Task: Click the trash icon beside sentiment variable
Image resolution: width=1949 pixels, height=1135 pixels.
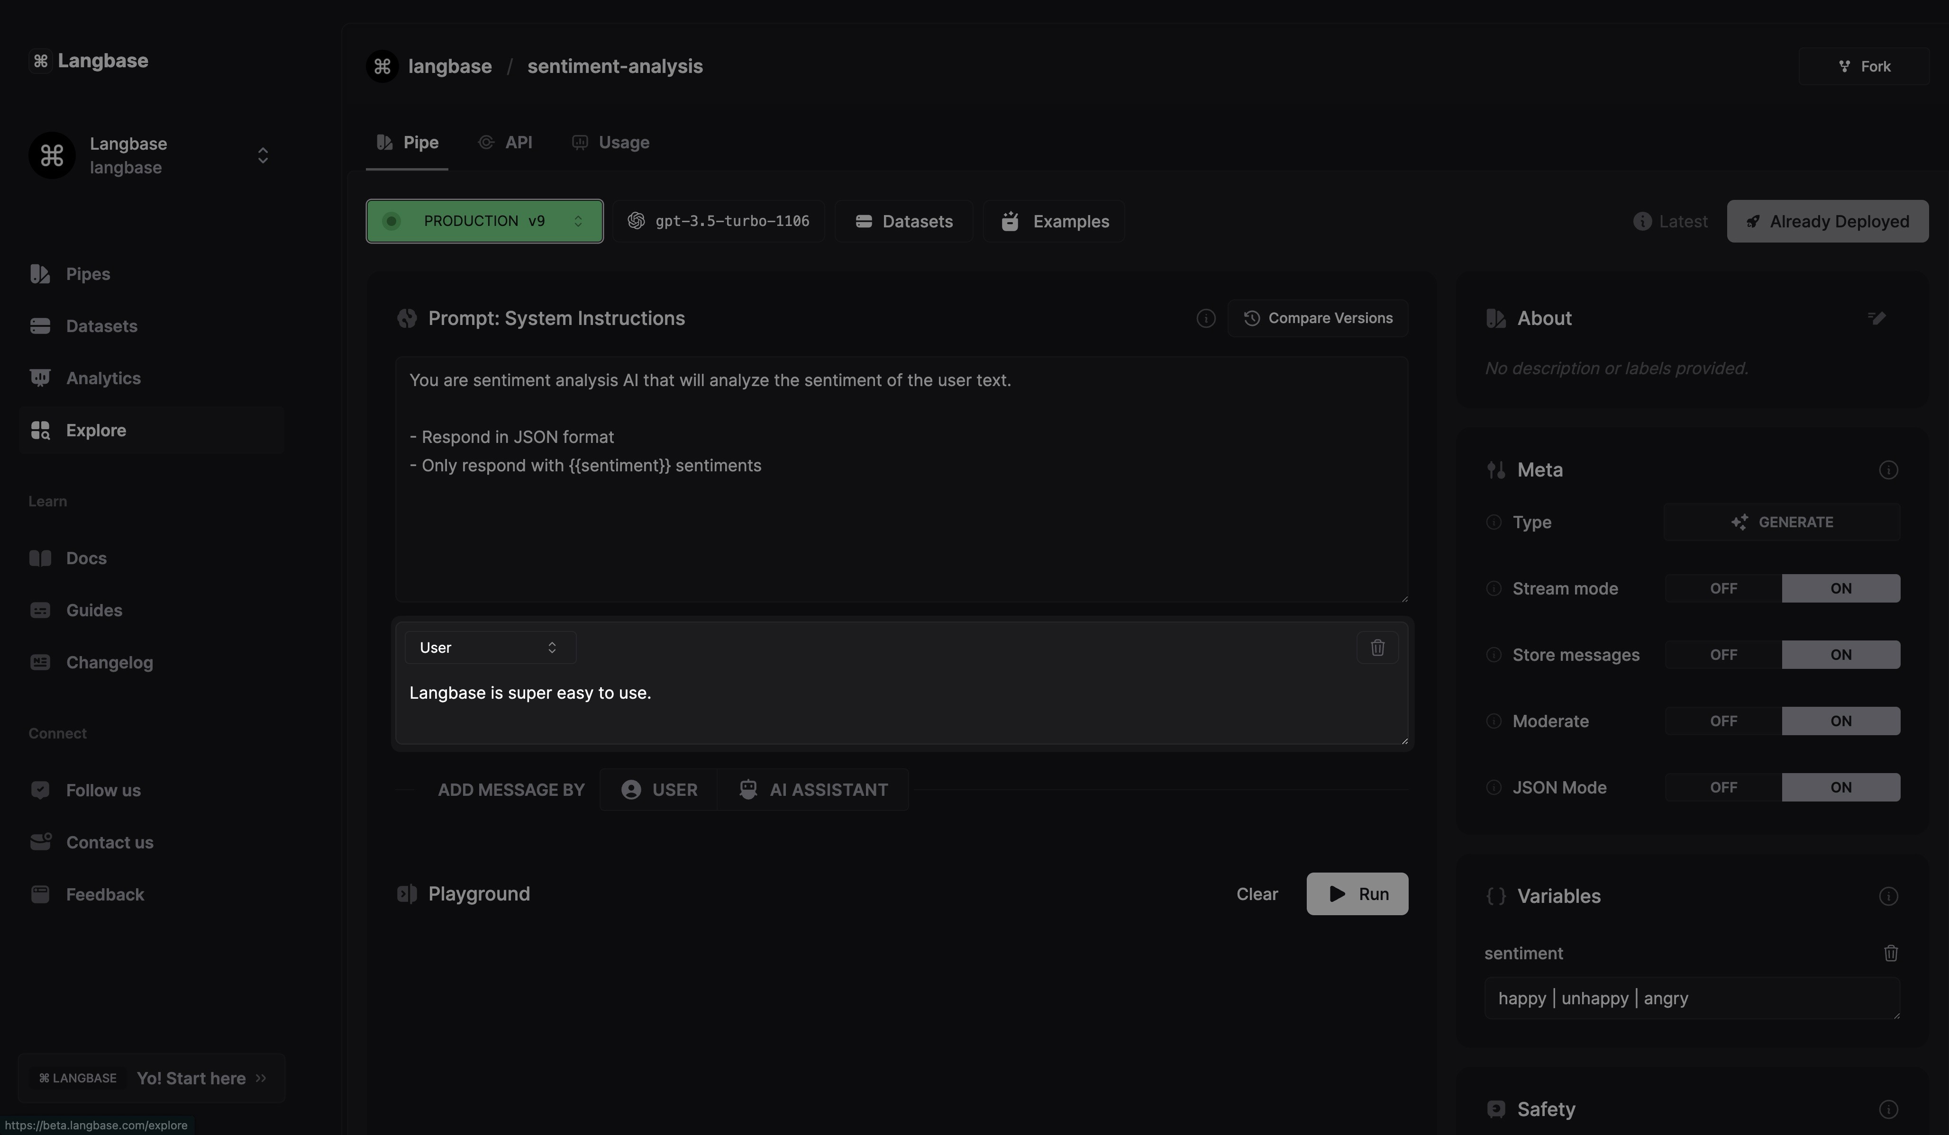Action: point(1890,953)
